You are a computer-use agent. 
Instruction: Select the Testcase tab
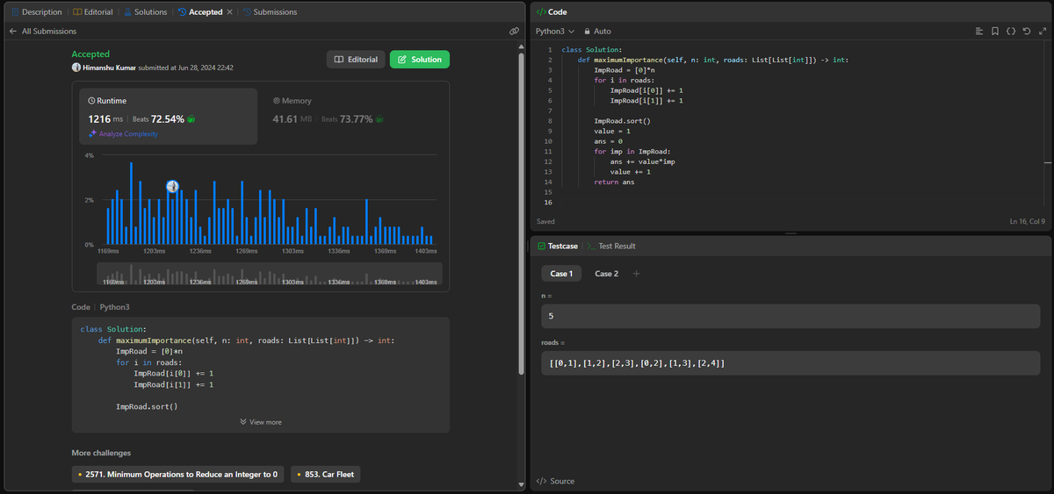point(559,247)
